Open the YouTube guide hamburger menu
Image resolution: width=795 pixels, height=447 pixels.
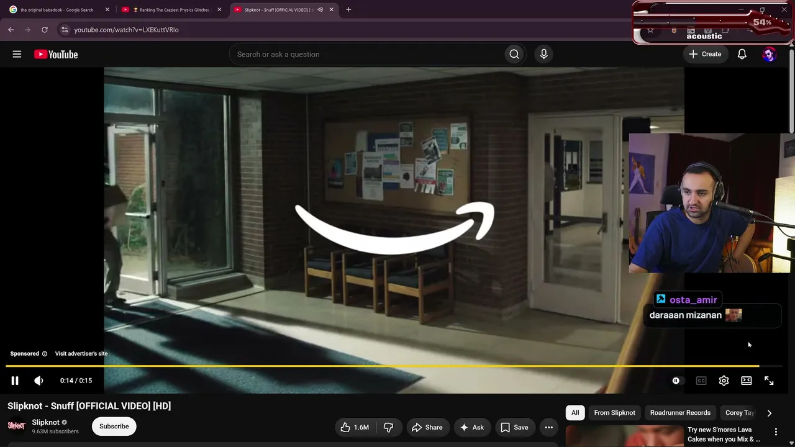(x=17, y=54)
